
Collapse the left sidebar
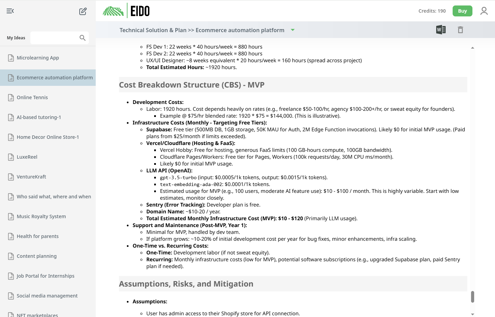point(10,11)
